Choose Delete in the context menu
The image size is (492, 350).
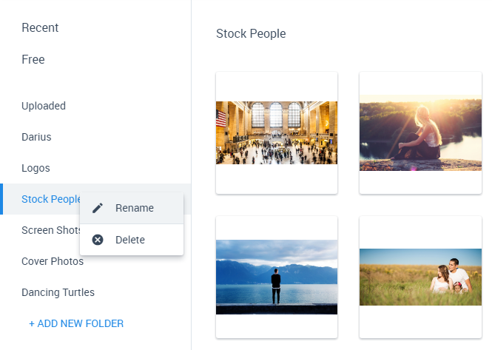[132, 240]
